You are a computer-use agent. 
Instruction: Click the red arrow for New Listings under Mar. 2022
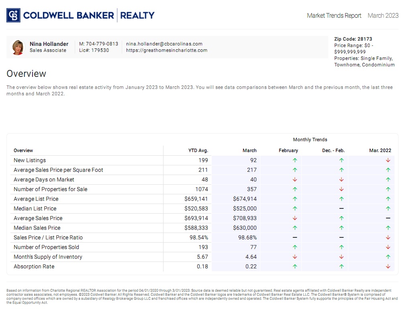coord(387,160)
